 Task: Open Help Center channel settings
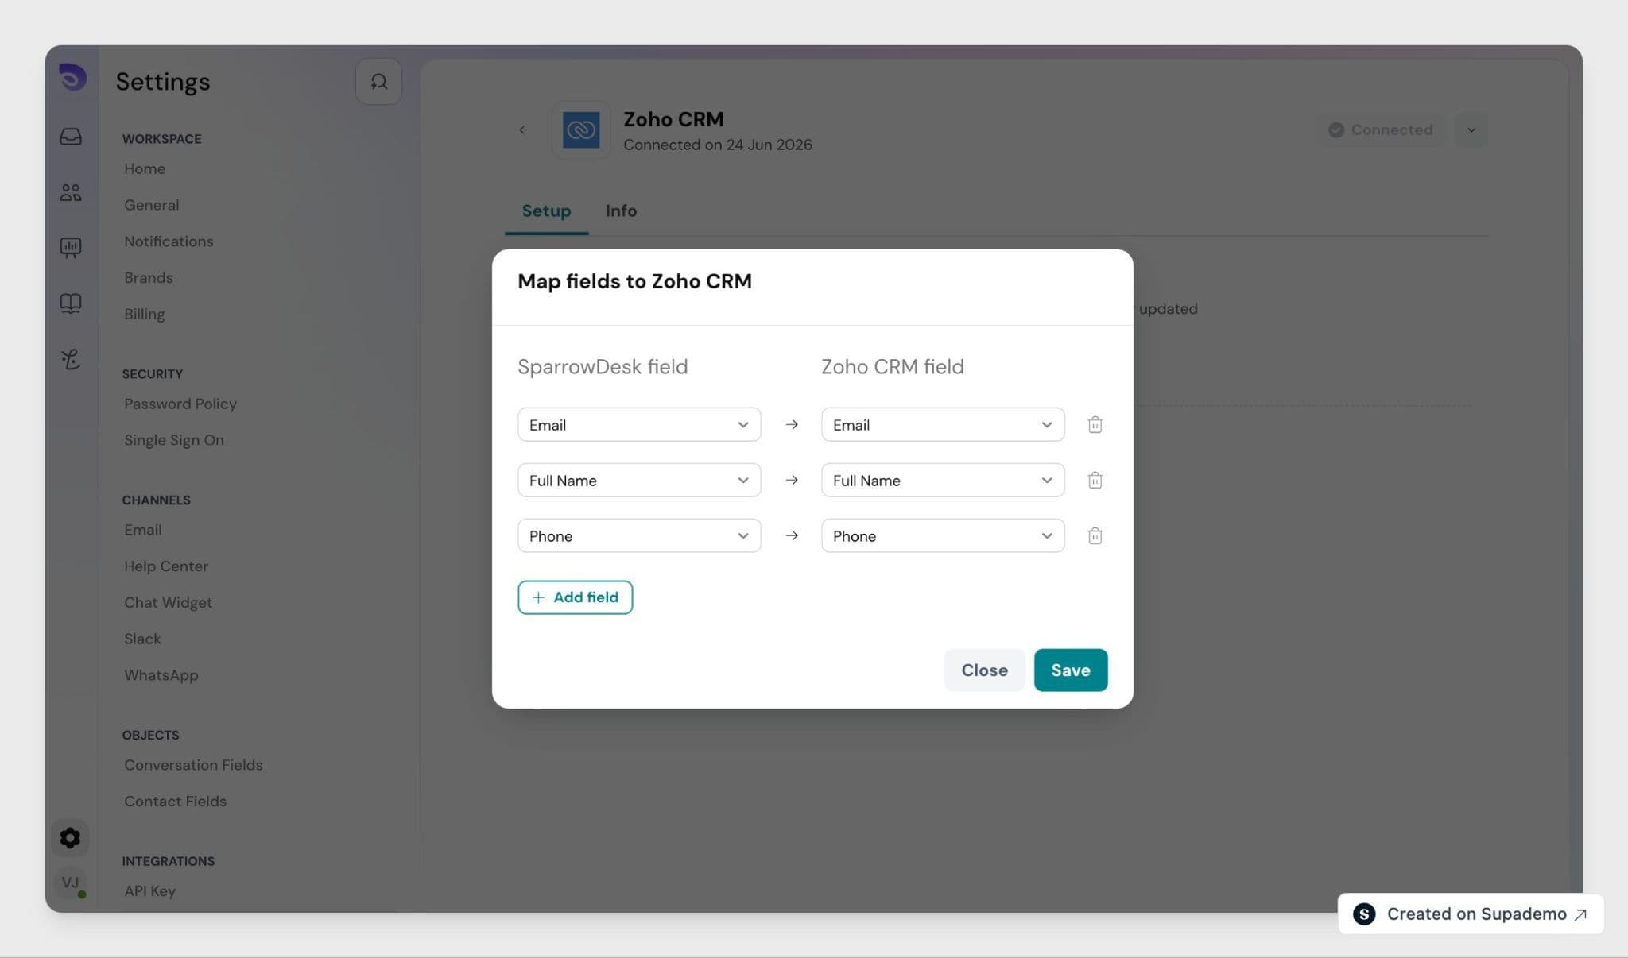166,566
